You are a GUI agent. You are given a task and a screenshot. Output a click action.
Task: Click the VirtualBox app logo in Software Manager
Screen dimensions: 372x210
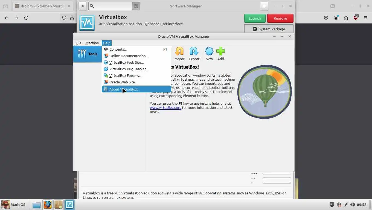coord(87,23)
